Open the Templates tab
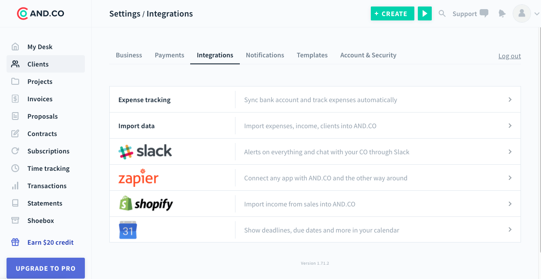Image resolution: width=541 pixels, height=279 pixels. (312, 55)
